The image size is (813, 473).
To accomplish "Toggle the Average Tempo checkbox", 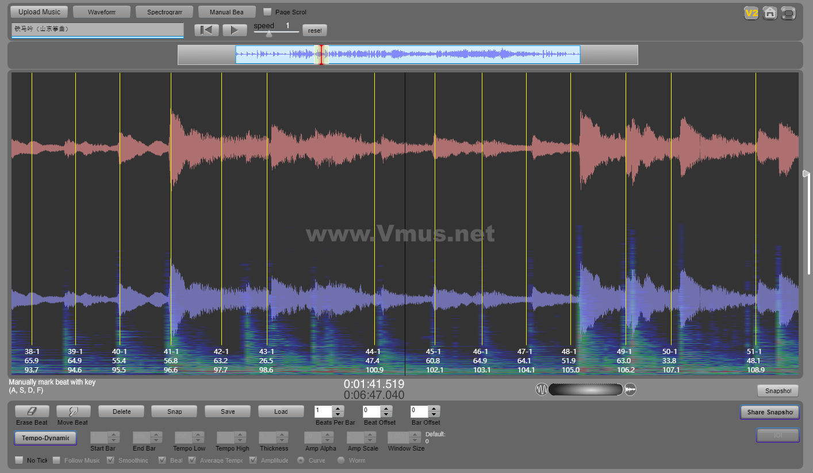I will pyautogui.click(x=192, y=460).
